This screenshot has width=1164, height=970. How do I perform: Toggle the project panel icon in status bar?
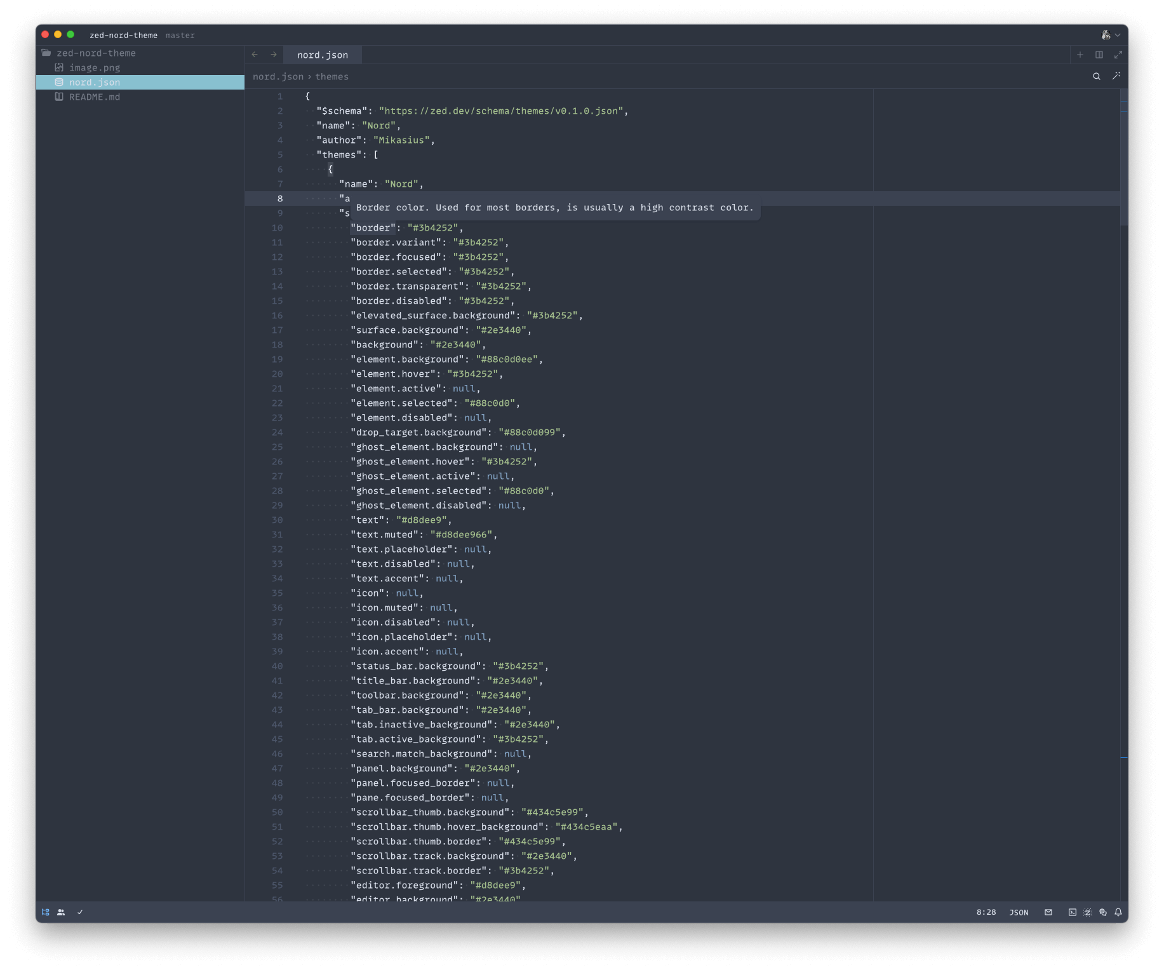coord(46,912)
